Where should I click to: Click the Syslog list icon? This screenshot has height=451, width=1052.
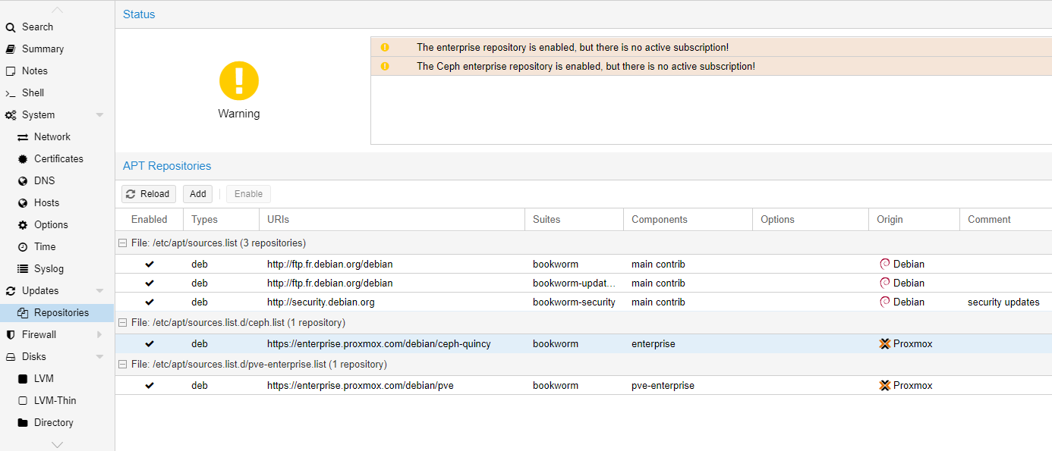pos(23,269)
